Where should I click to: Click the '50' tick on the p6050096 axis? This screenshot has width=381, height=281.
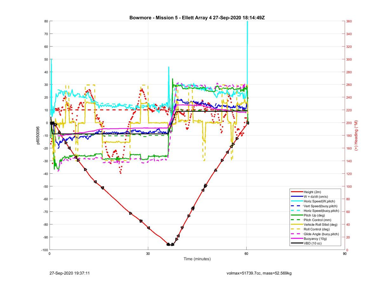coord(46,59)
